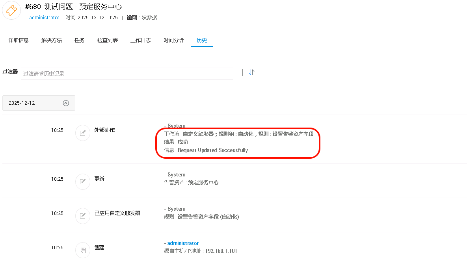The height and width of the screenshot is (278, 467).
Task: Click the edit icon for 已应用自定义触发器 entry
Action: point(83,216)
